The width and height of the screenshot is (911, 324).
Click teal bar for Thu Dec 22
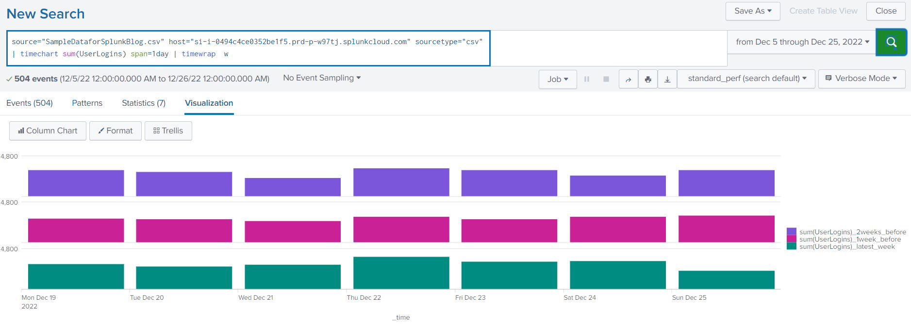pos(401,273)
